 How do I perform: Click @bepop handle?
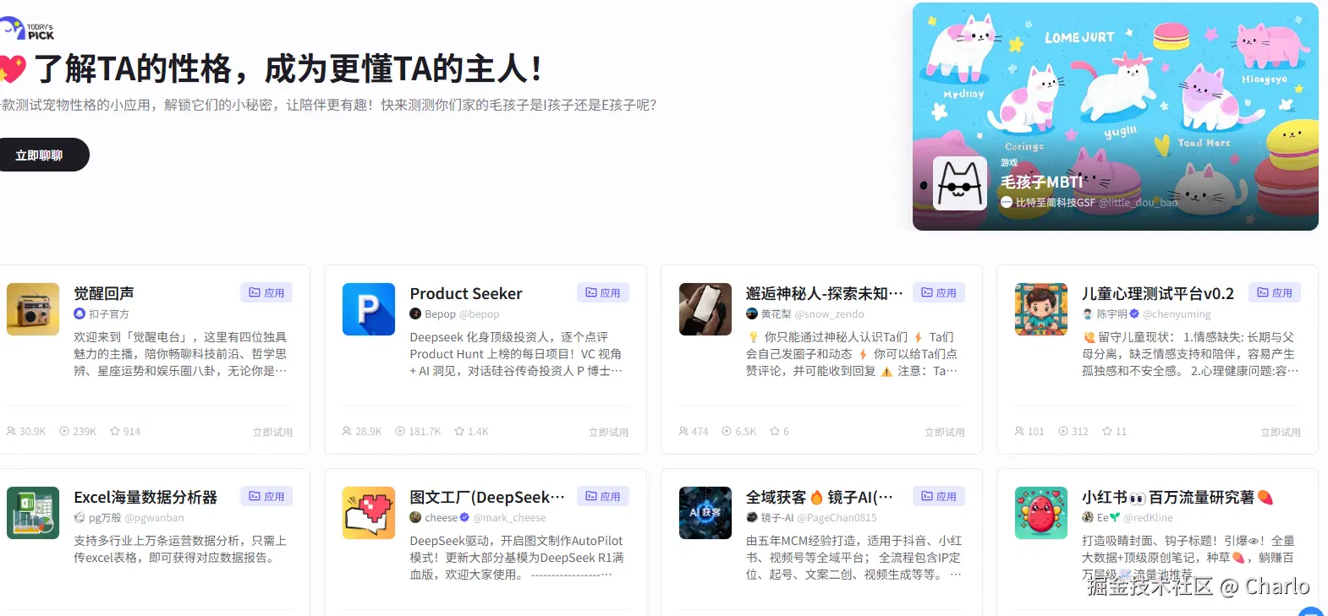(479, 313)
